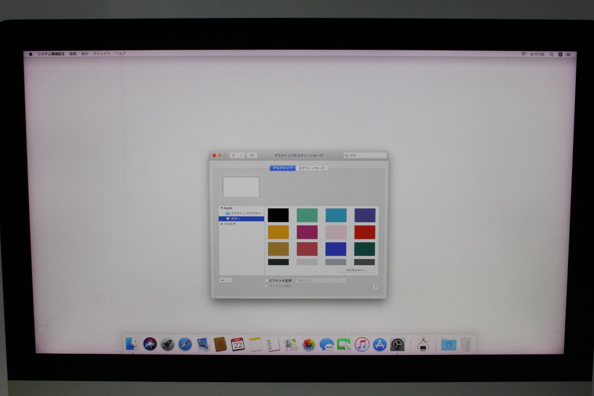Pick the solid red color swatch
The image size is (594, 396).
(x=364, y=232)
